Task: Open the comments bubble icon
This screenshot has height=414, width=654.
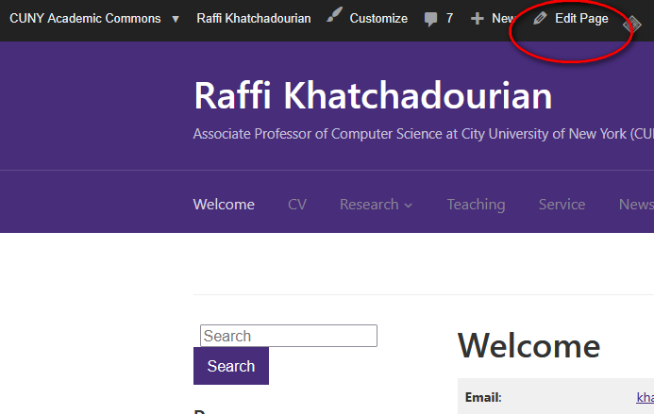Action: pyautogui.click(x=430, y=19)
